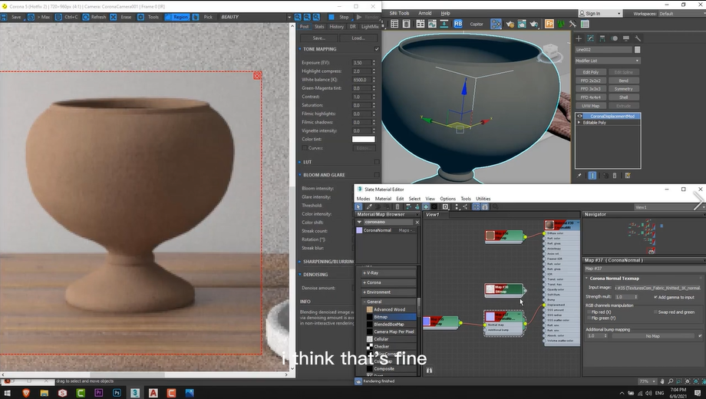
Task: Expand the Editable Poly stack entry
Action: click(x=579, y=123)
